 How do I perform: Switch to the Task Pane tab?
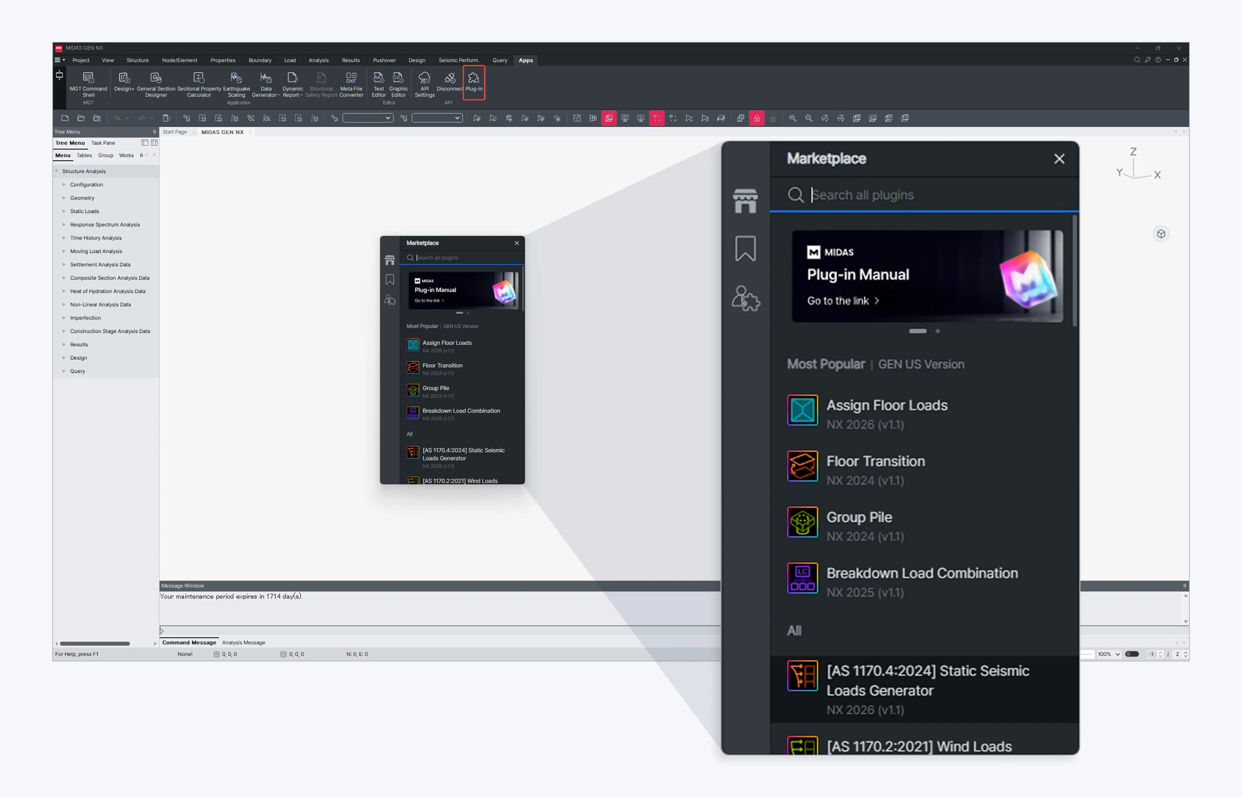(x=103, y=143)
